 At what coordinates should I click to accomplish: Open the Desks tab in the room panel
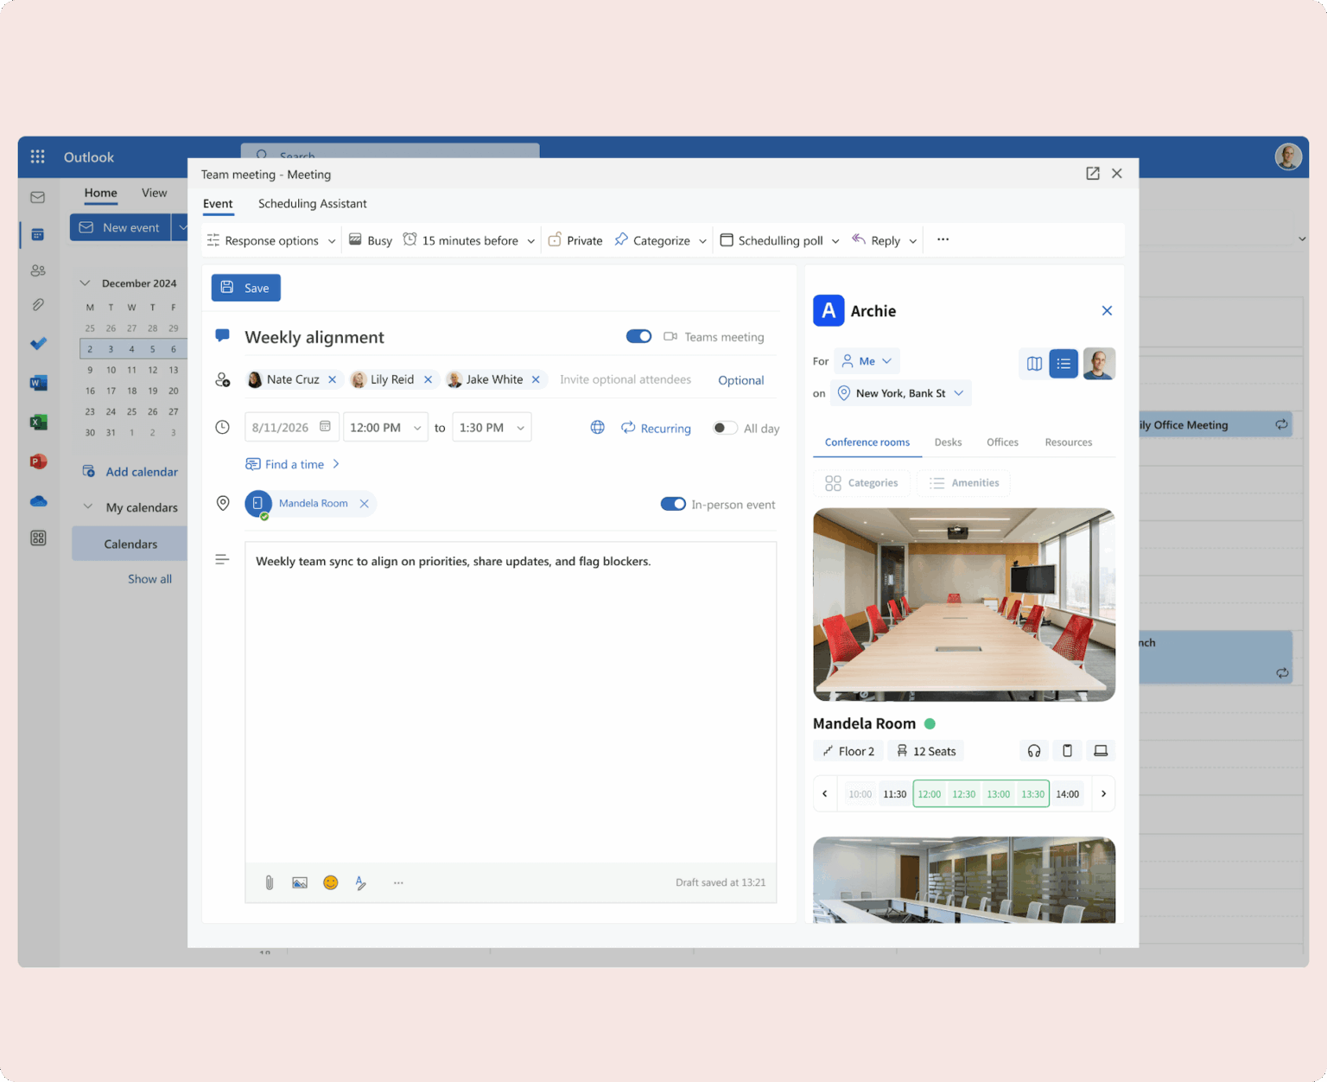[x=948, y=442]
